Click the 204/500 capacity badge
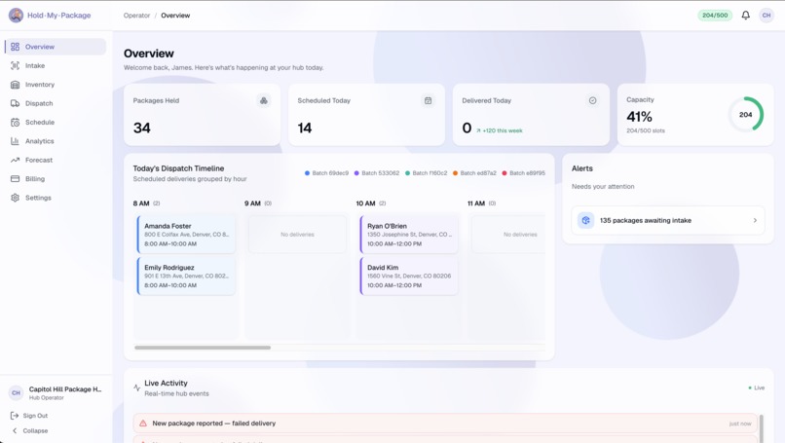The width and height of the screenshot is (785, 443). (715, 15)
